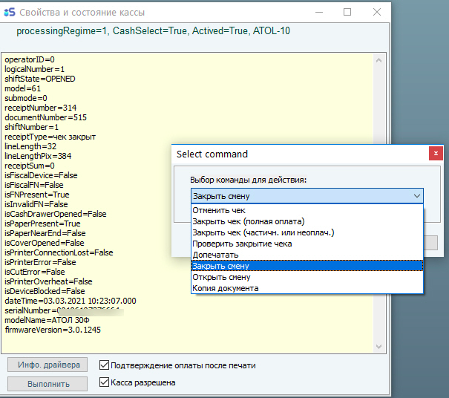
Task: Pick 'Открыть смену' from the dropdown
Action: (x=220, y=277)
